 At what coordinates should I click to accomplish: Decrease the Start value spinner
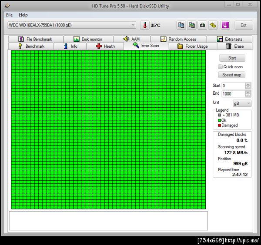[248, 87]
